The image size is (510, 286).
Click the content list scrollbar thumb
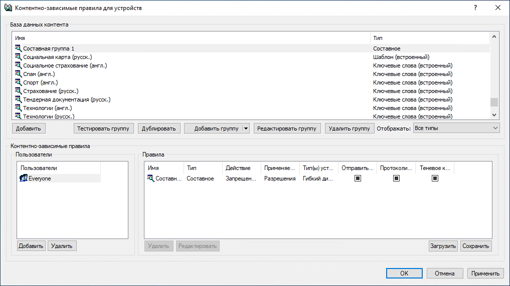[494, 102]
